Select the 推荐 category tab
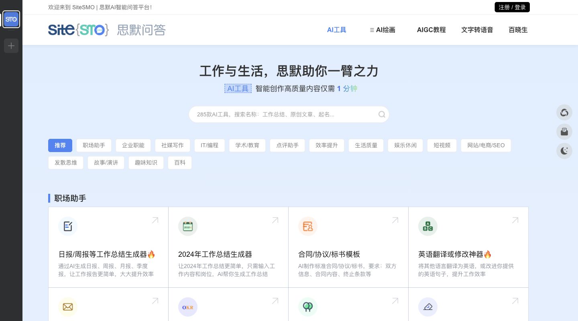578x321 pixels. [x=60, y=145]
